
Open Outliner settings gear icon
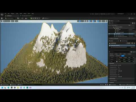(134, 23)
